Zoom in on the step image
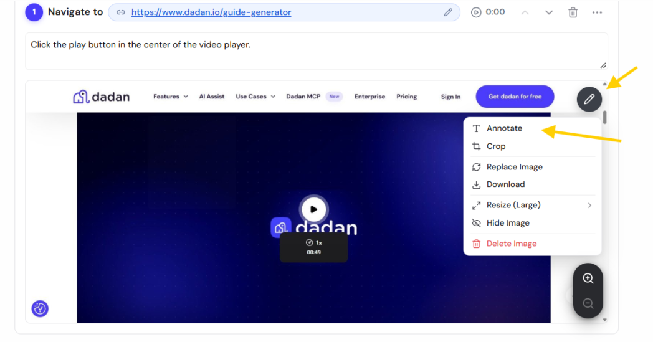Screen dimensions: 653x342 click(x=588, y=278)
